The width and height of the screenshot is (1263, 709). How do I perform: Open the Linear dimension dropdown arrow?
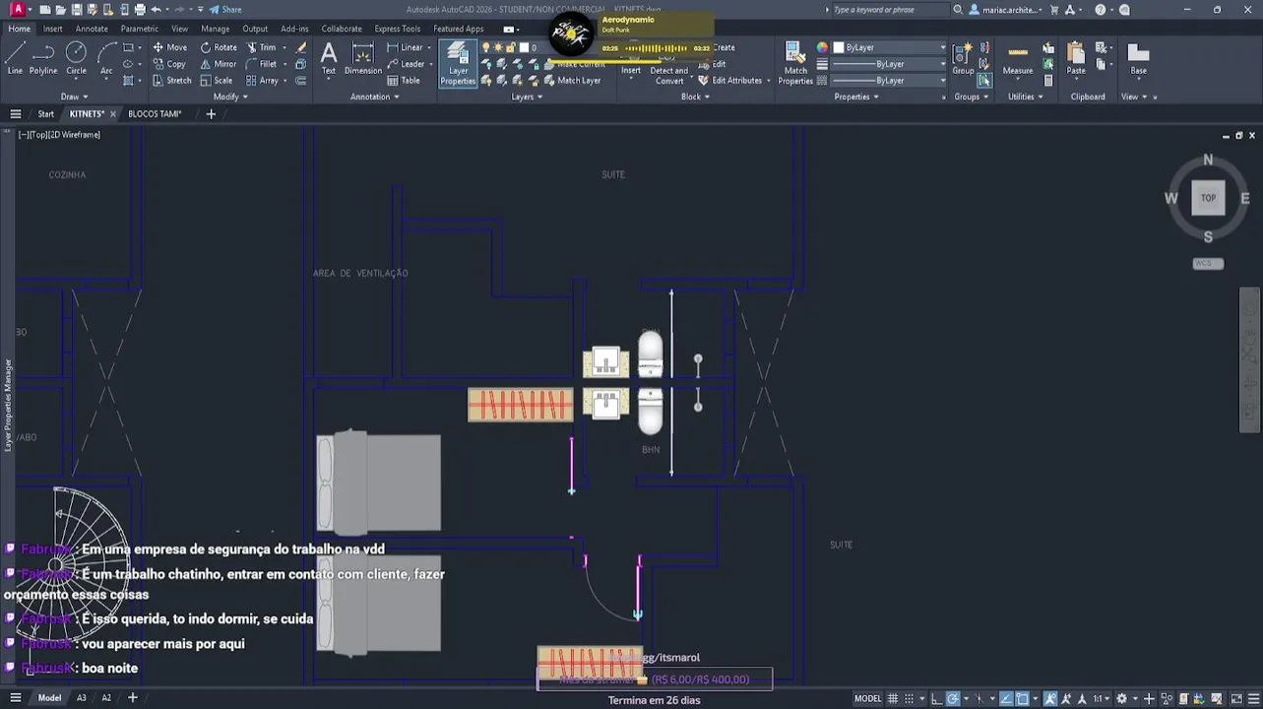click(x=431, y=47)
